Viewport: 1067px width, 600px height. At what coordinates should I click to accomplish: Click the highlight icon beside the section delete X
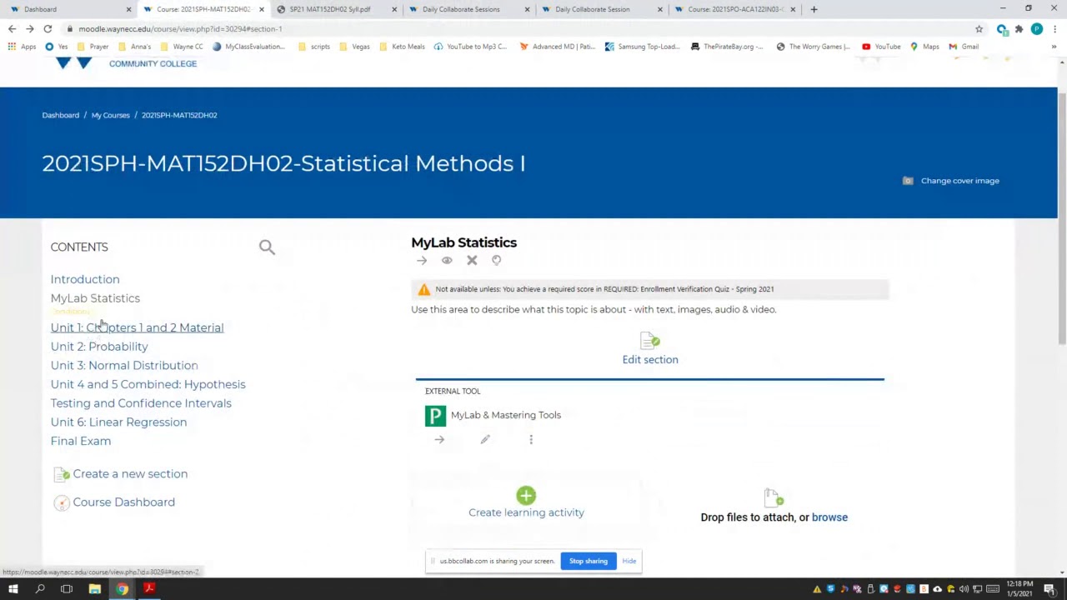[496, 261]
